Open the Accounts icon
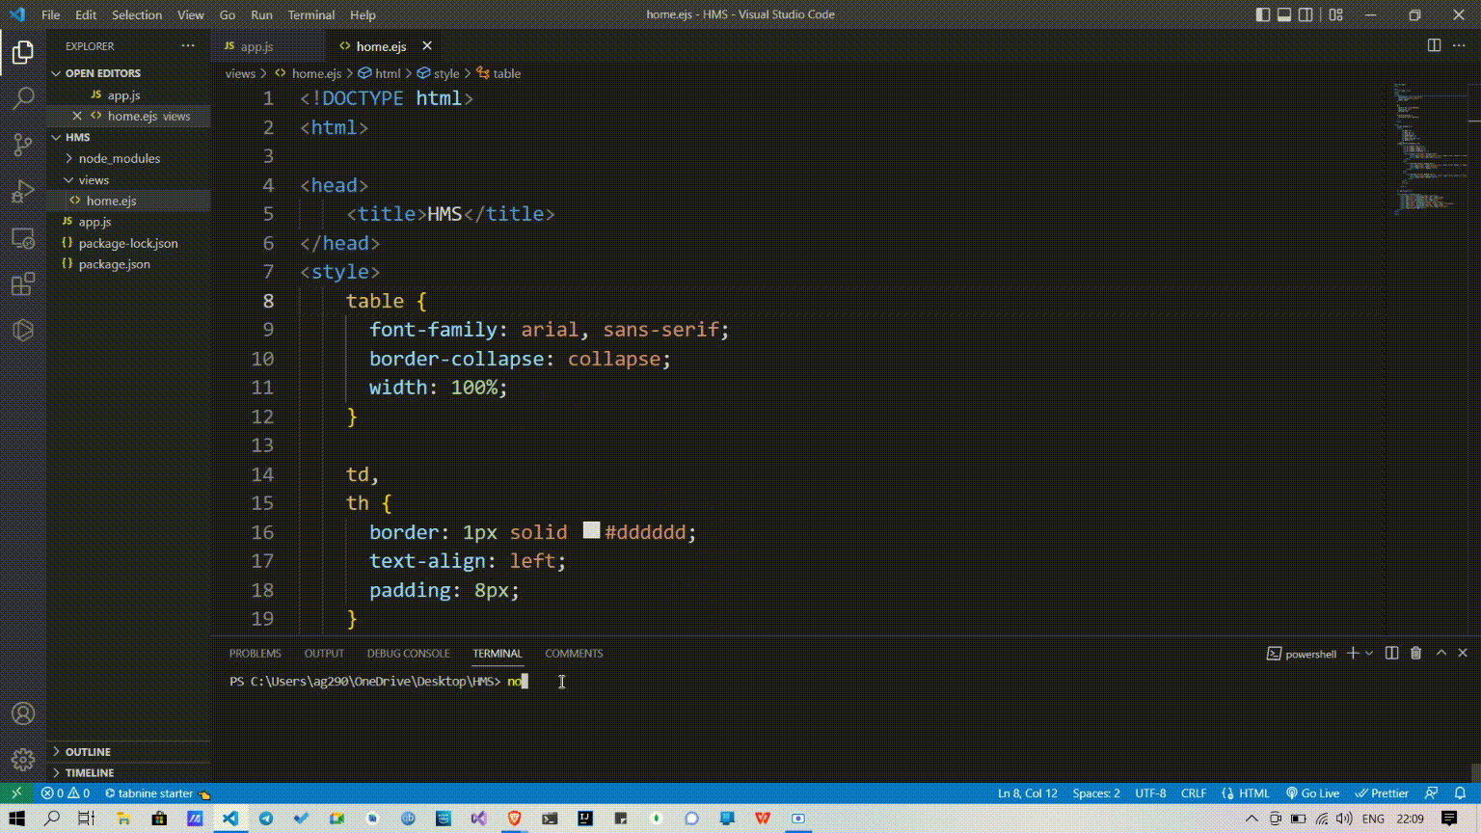Image resolution: width=1481 pixels, height=833 pixels. (23, 713)
